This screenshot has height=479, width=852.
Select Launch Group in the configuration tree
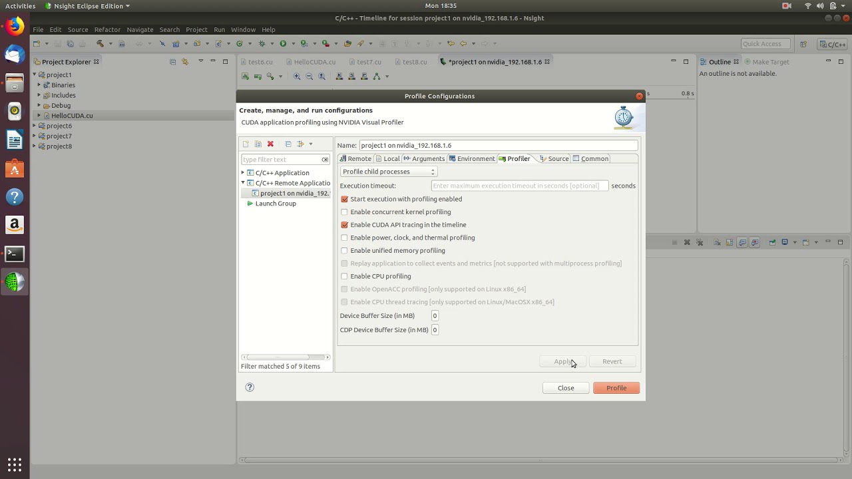pyautogui.click(x=276, y=204)
